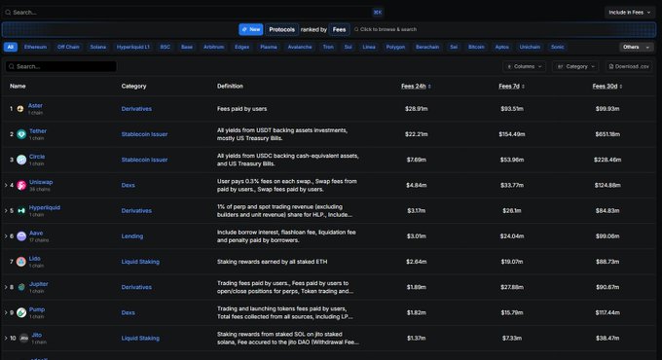
Task: Expand the Hyperliquid row chevron
Action: pyautogui.click(x=6, y=210)
